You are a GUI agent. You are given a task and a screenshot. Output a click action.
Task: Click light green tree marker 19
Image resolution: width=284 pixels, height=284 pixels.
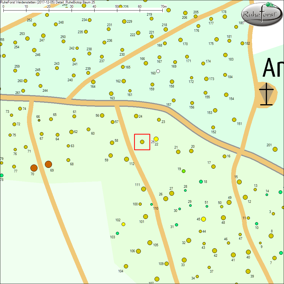click(183, 171)
